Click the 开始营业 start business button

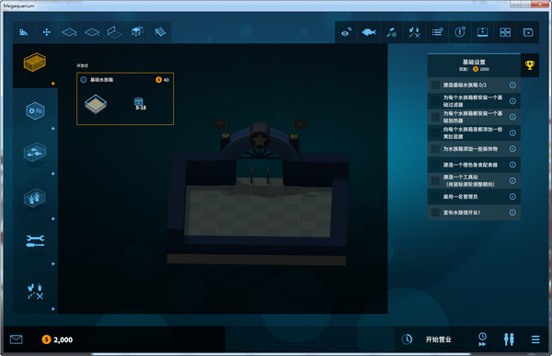coord(438,339)
